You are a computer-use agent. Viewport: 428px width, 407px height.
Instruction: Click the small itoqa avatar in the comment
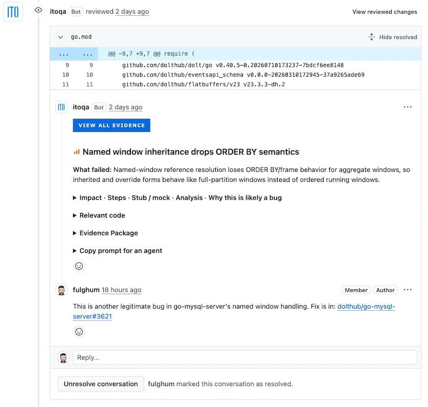[x=61, y=107]
